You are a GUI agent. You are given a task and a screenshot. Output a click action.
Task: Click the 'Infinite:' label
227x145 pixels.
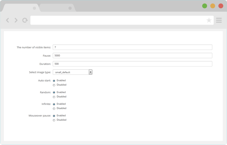46,104
